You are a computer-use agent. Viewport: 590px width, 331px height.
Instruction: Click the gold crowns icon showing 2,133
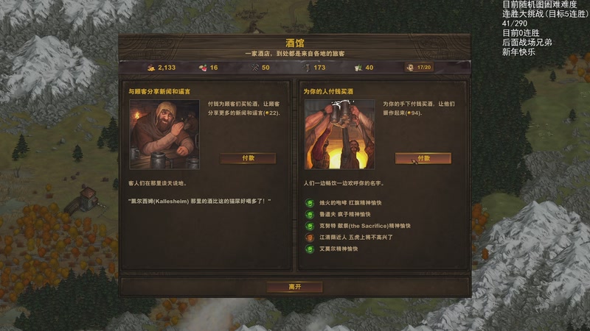tap(151, 68)
